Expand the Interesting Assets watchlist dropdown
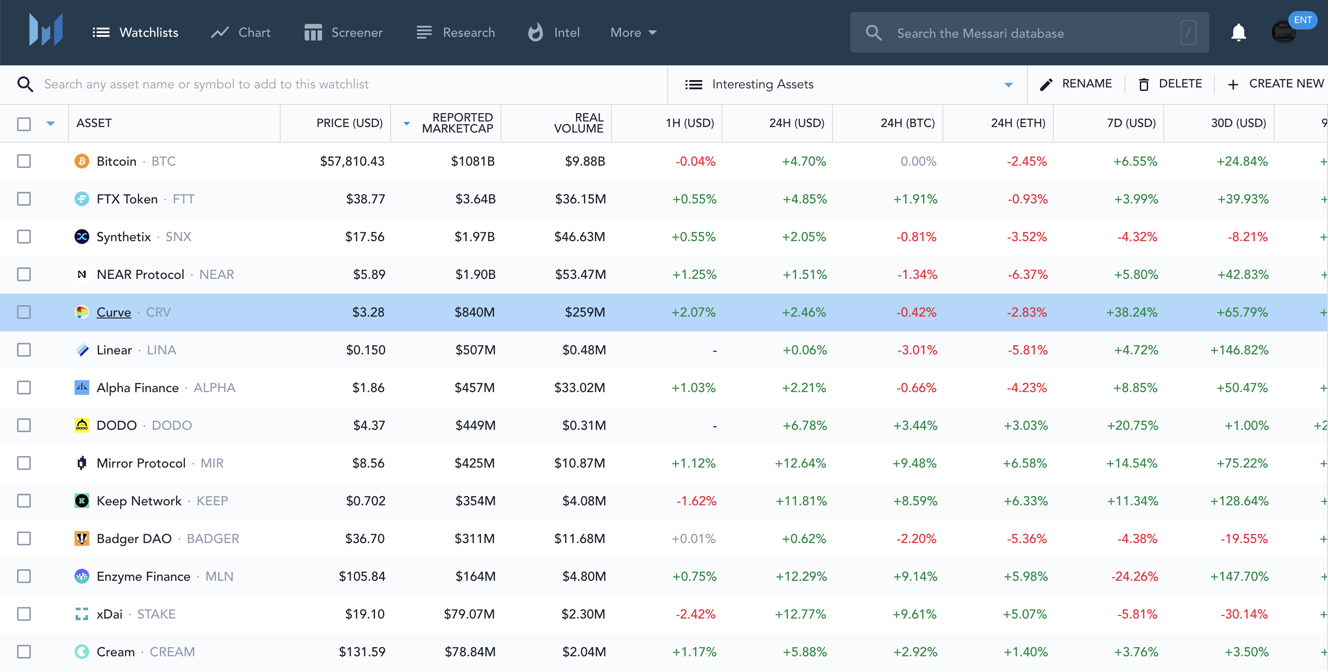Image resolution: width=1328 pixels, height=671 pixels. tap(1008, 85)
